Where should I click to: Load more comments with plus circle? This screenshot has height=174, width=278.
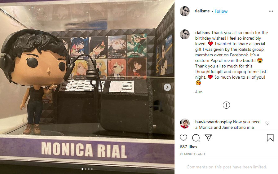(x=226, y=105)
